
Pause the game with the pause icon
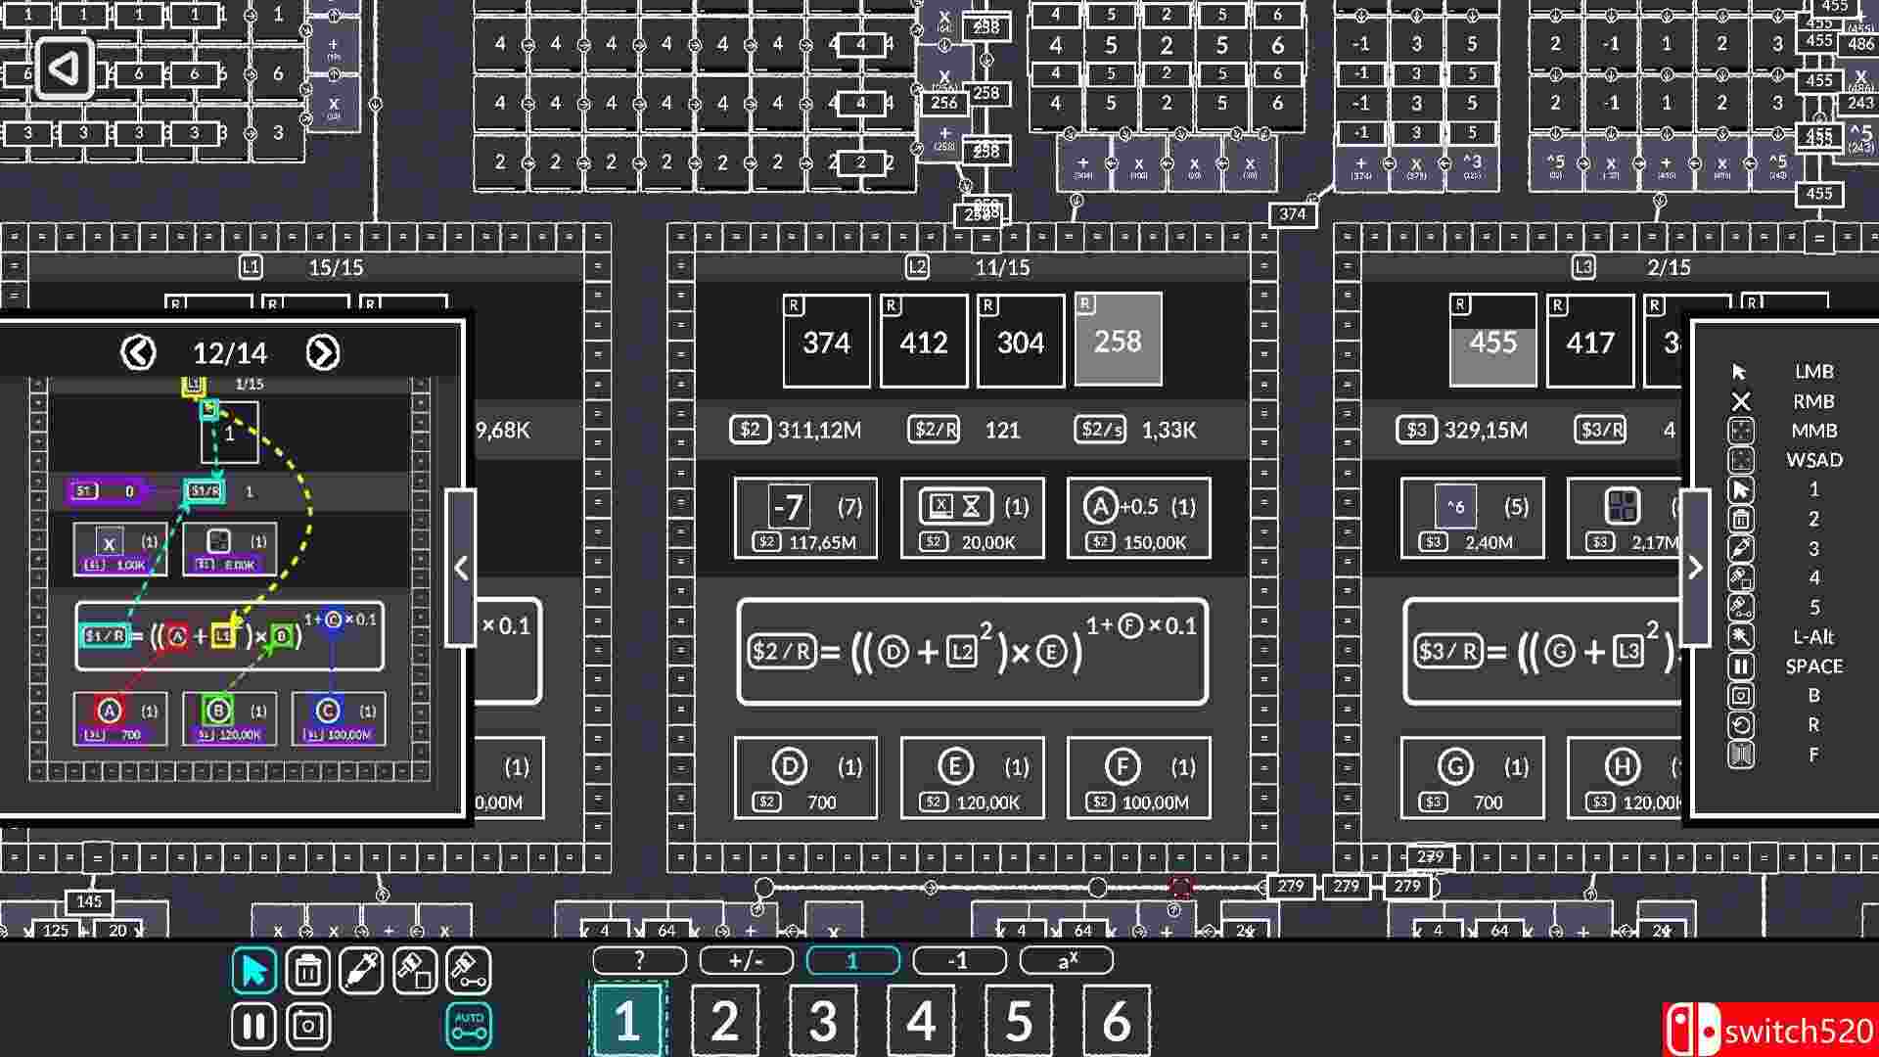[252, 1027]
